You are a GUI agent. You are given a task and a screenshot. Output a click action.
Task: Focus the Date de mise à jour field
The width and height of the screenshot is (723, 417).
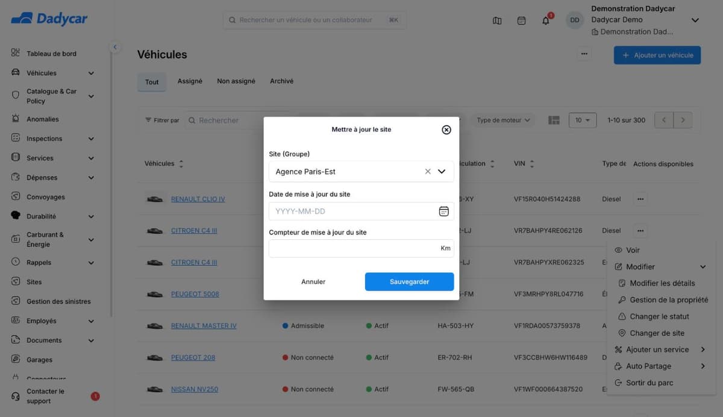(361, 212)
